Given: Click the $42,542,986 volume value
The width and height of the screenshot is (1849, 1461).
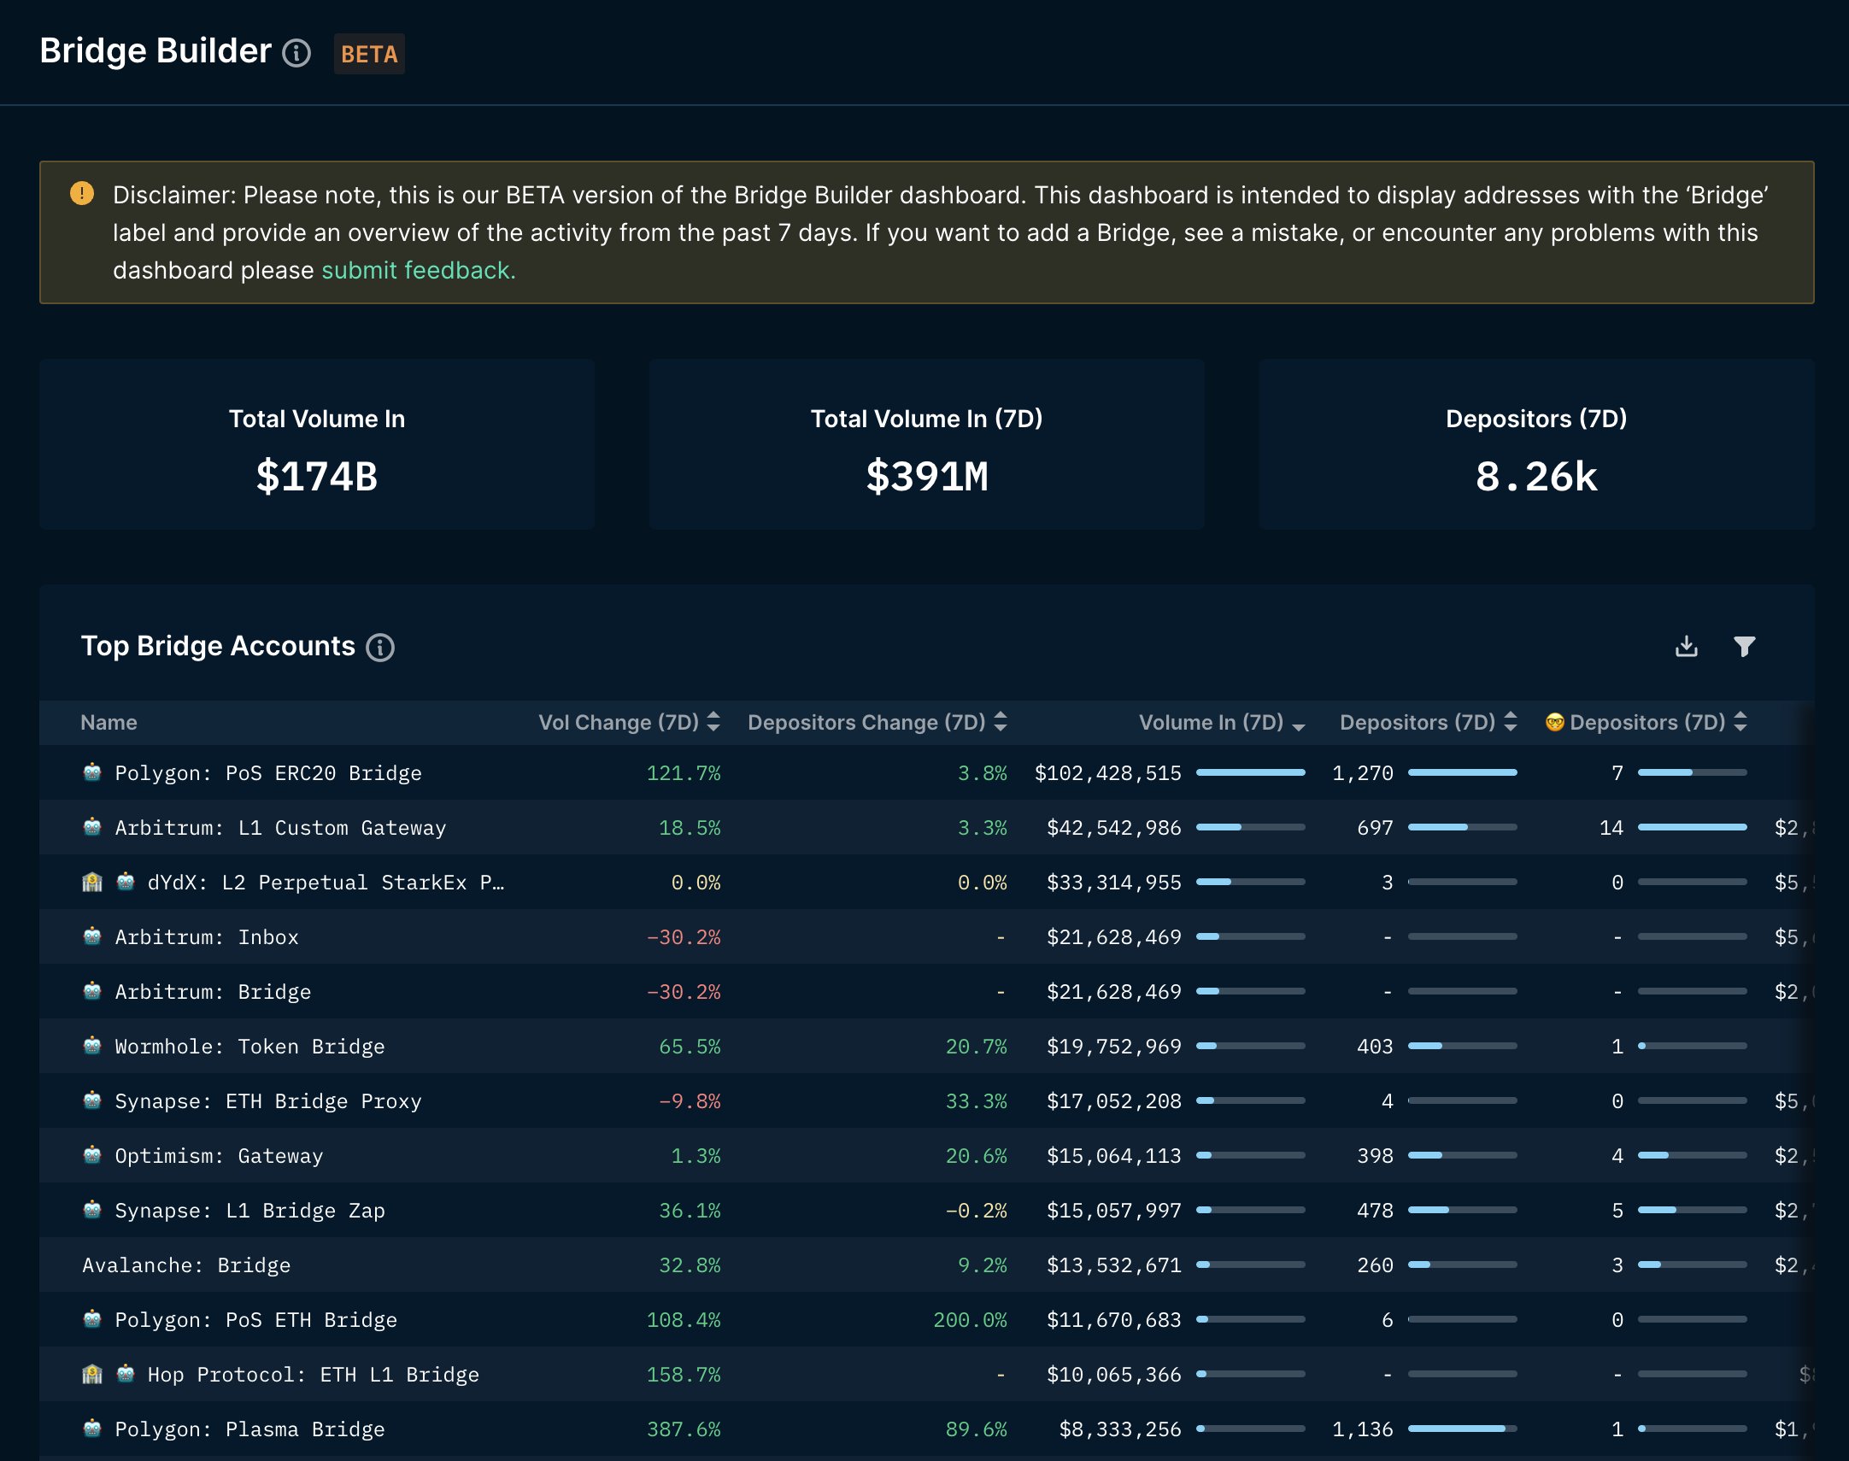Looking at the screenshot, I should point(1113,828).
